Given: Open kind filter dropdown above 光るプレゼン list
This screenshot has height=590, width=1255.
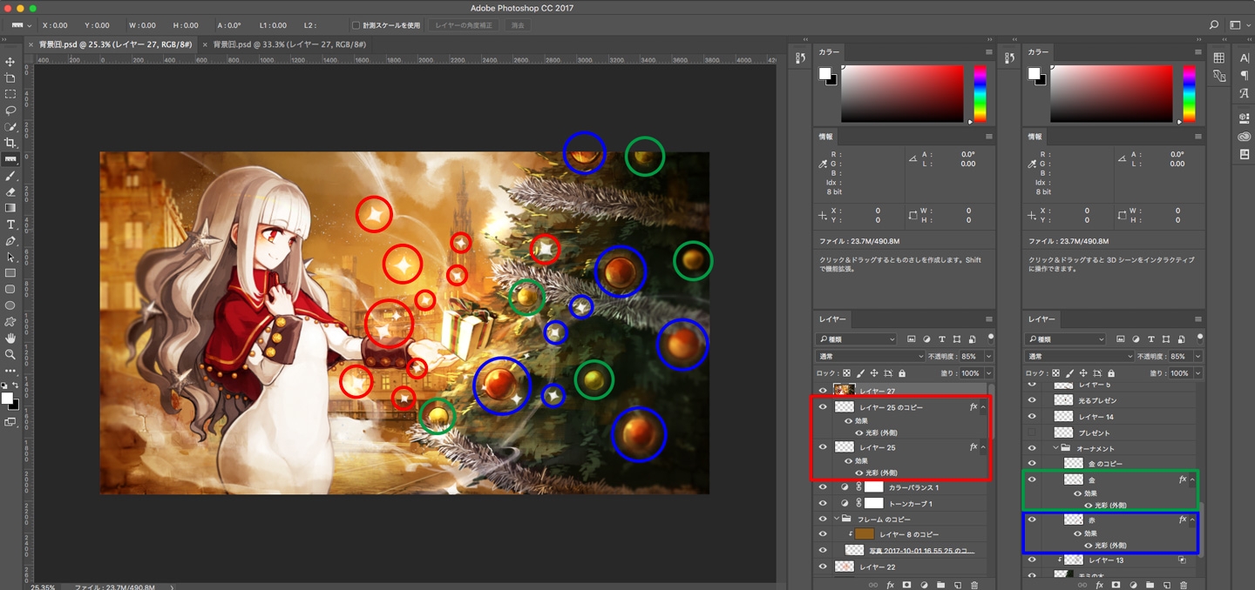Looking at the screenshot, I should 1066,339.
